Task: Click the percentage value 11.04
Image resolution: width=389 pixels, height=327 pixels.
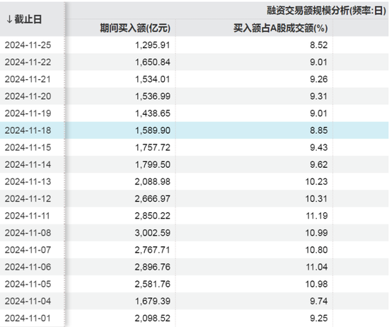Action: coord(317,267)
